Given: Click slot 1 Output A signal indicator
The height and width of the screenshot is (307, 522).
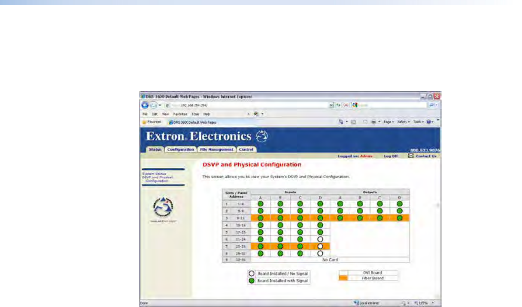Looking at the screenshot, I should coord(340,204).
